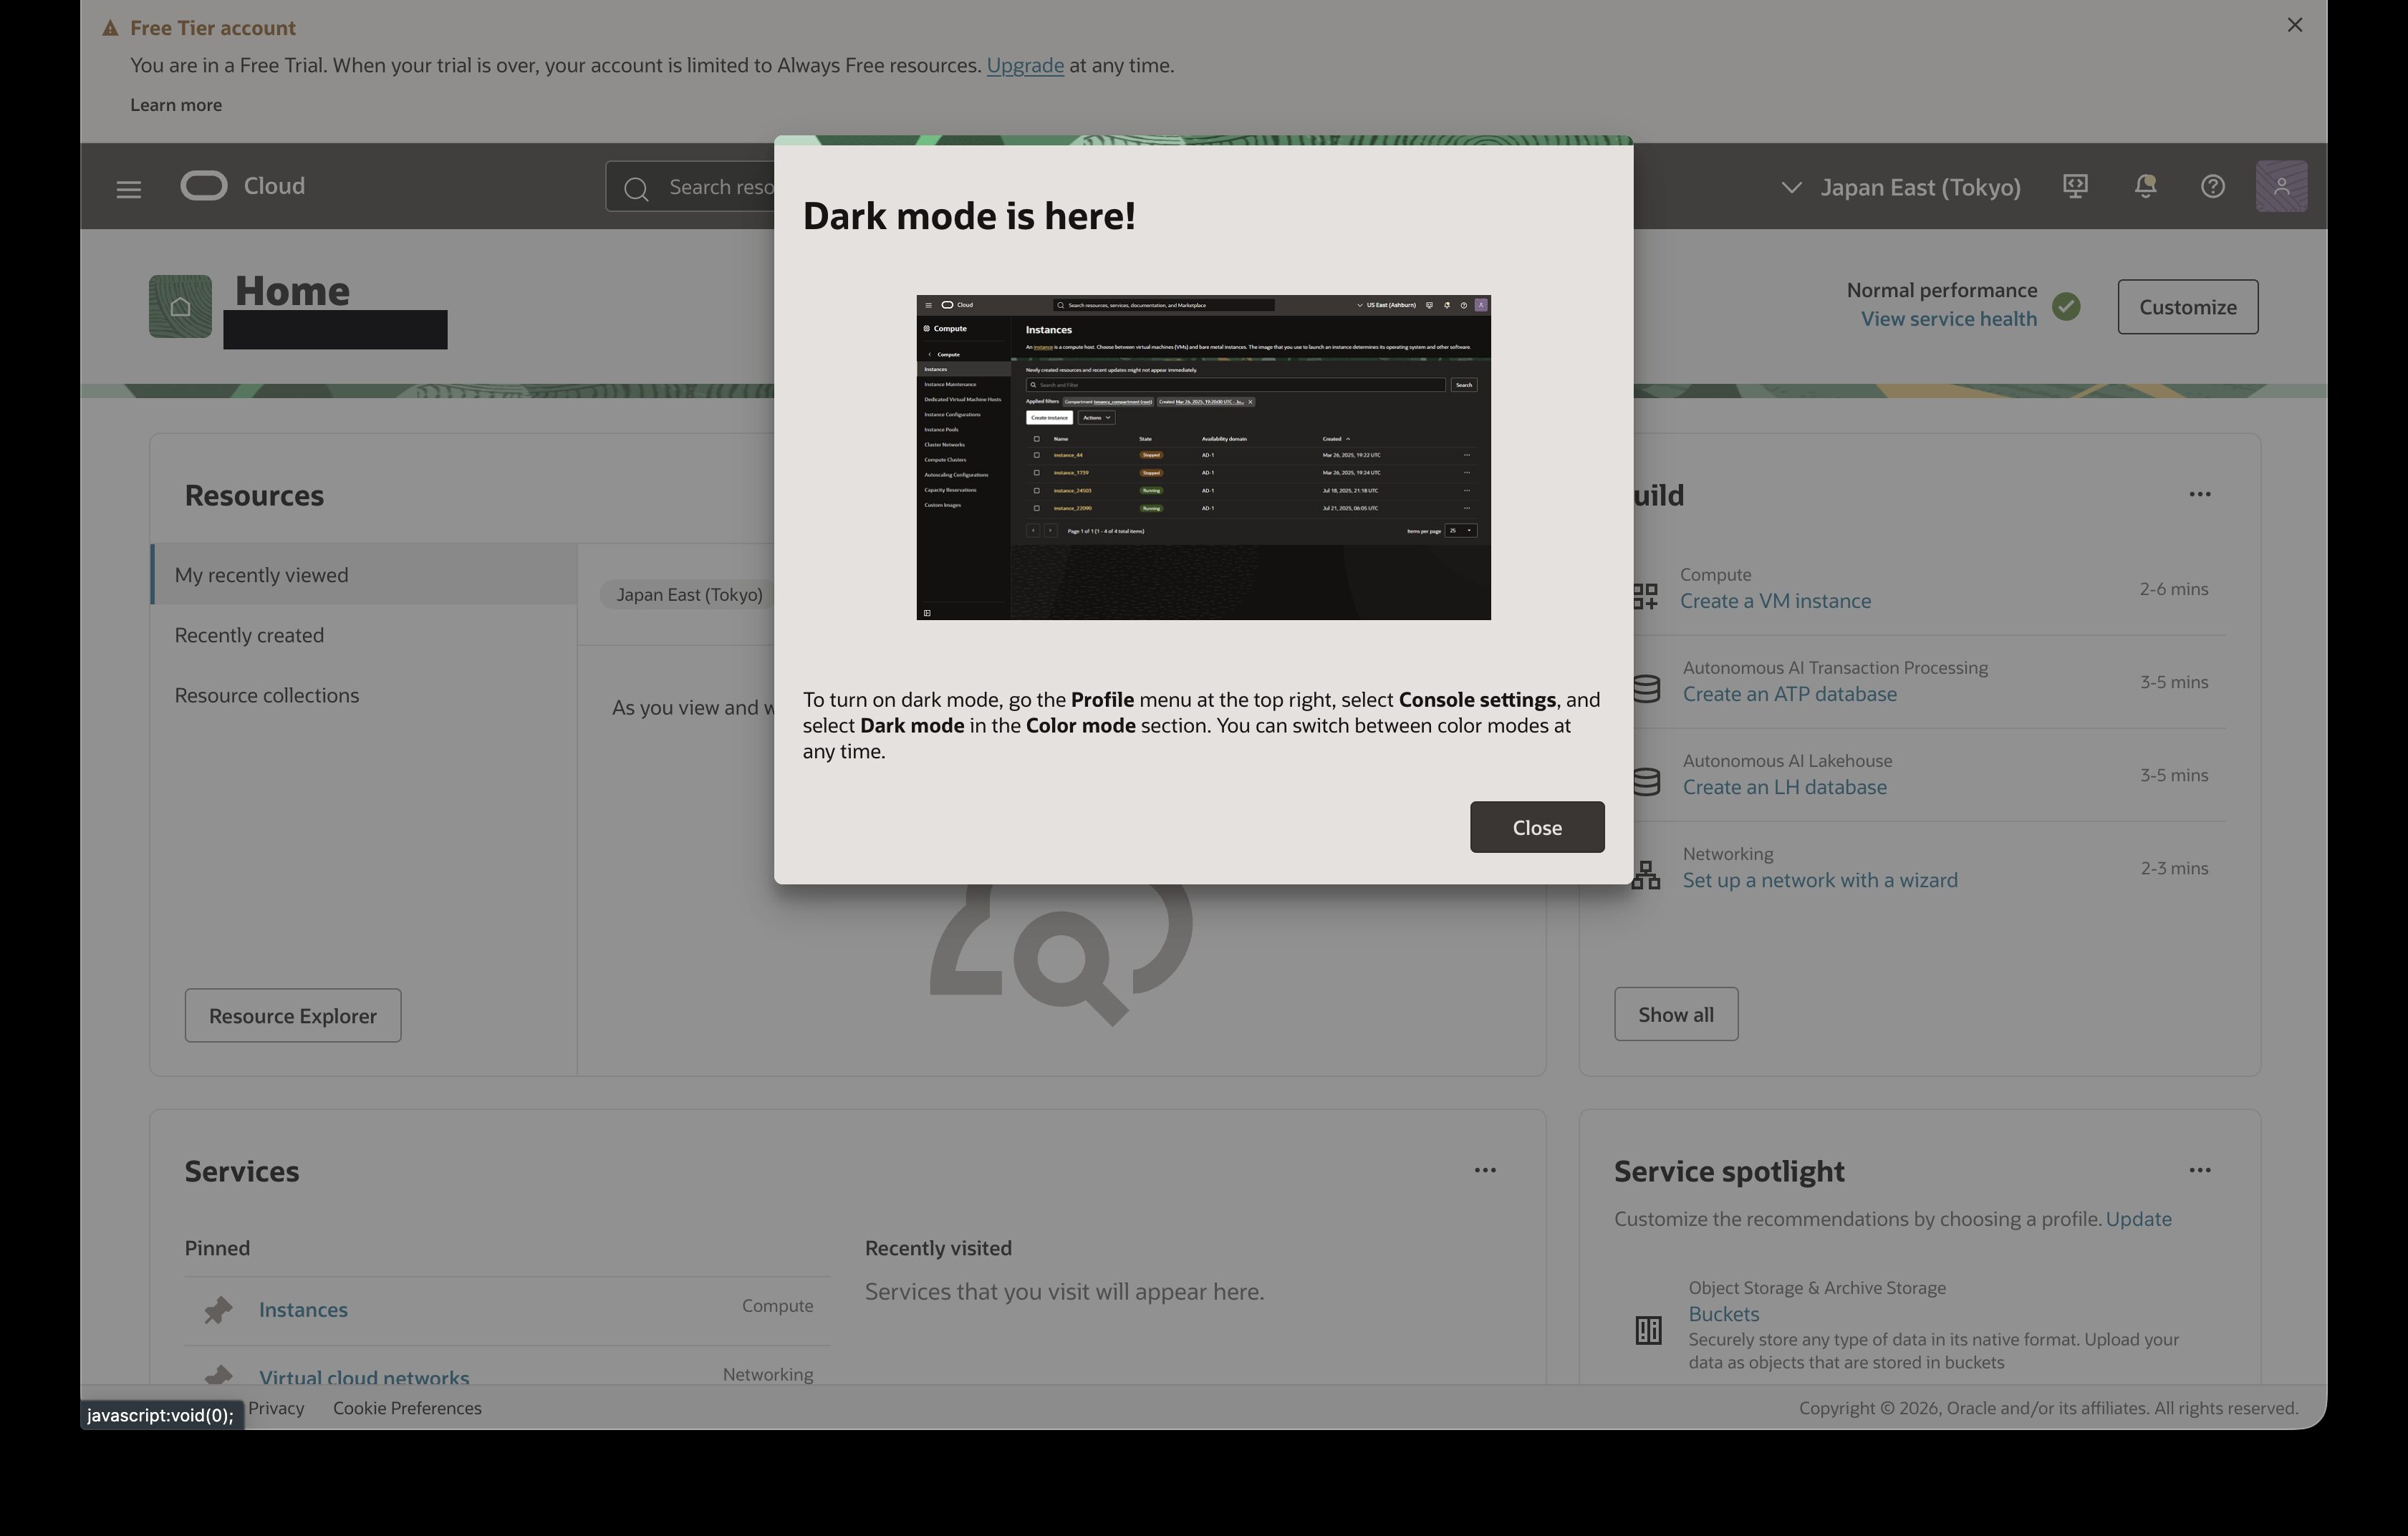Open the Buckets service link
2408x1536 pixels.
pos(1724,1314)
